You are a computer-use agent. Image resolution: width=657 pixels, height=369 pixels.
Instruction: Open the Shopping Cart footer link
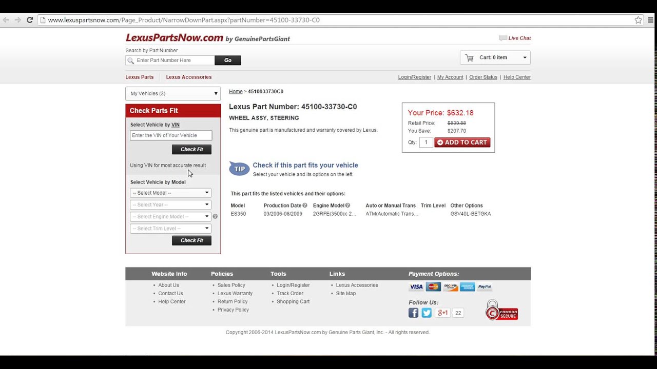(293, 302)
